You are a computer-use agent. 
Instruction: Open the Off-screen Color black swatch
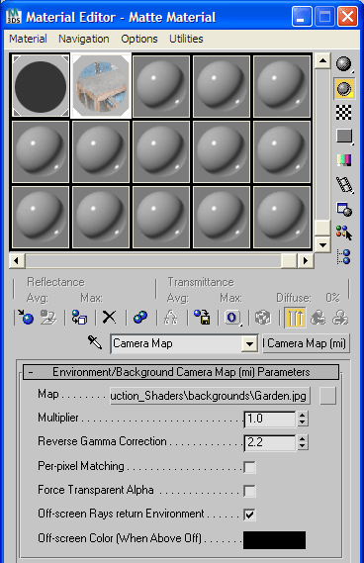click(x=275, y=540)
